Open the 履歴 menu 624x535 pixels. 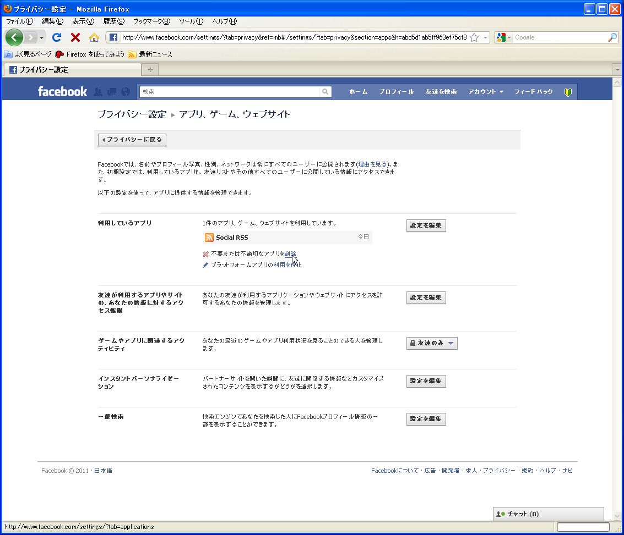114,21
